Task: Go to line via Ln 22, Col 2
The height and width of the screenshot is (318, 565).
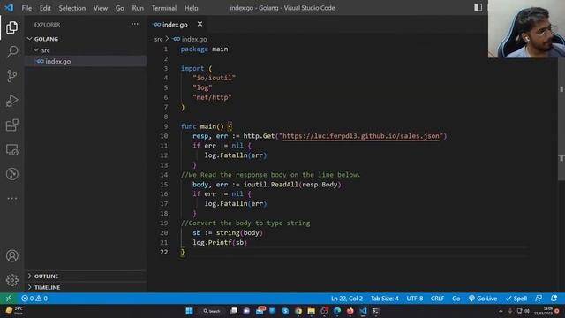Action: (x=347, y=299)
